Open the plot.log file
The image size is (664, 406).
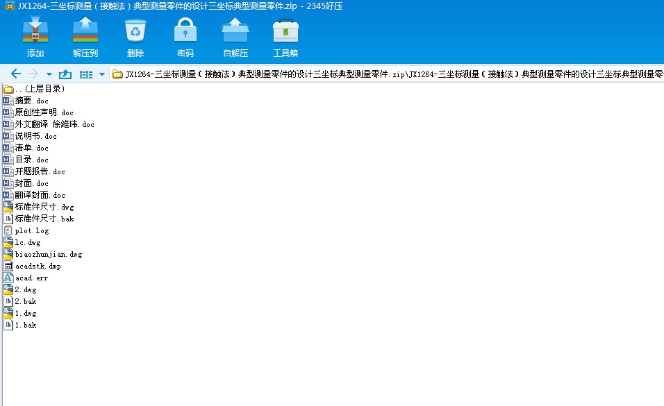pyautogui.click(x=32, y=230)
